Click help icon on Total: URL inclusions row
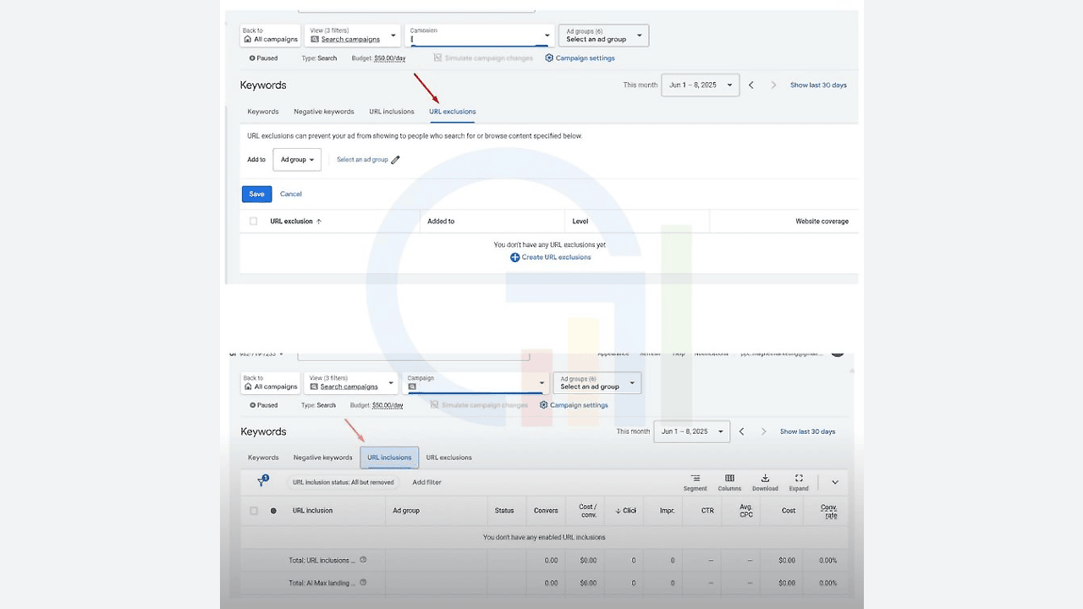Image resolution: width=1083 pixels, height=609 pixels. point(363,560)
